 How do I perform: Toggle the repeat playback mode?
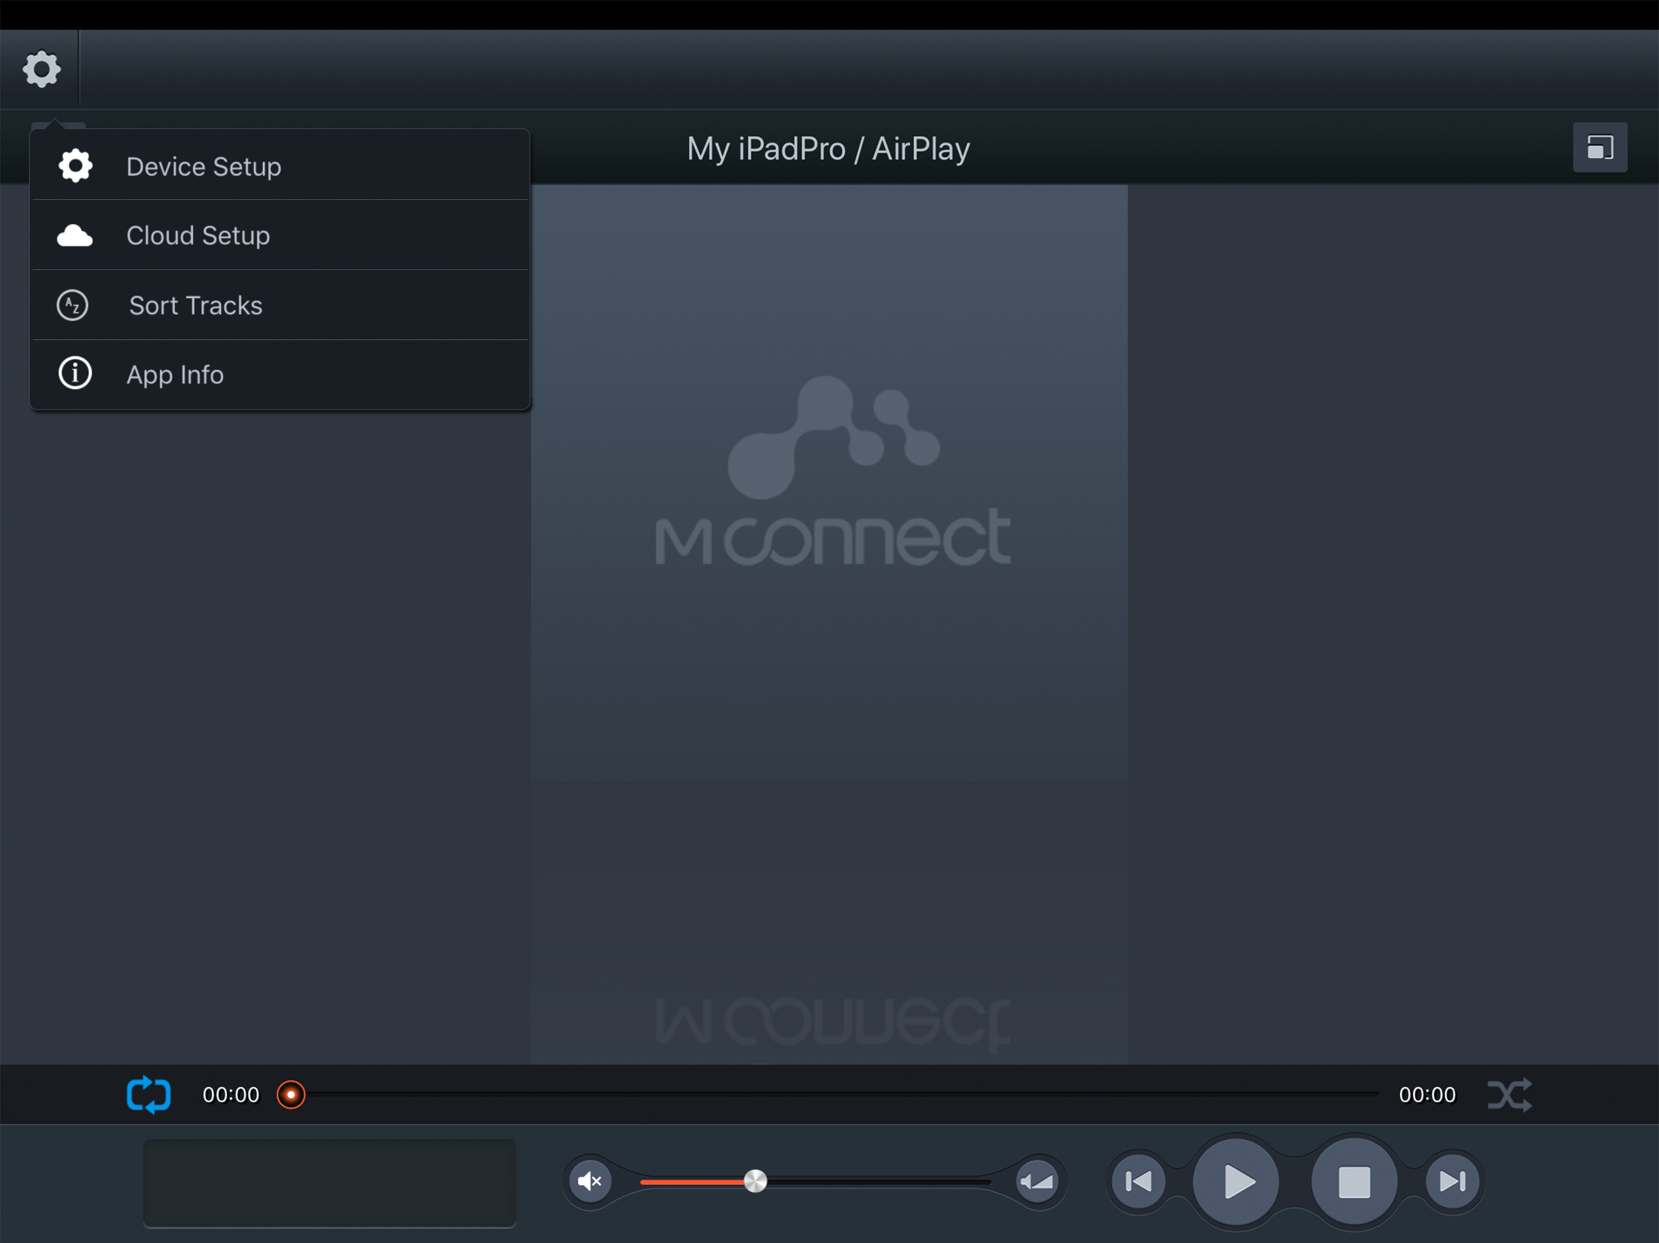tap(149, 1094)
